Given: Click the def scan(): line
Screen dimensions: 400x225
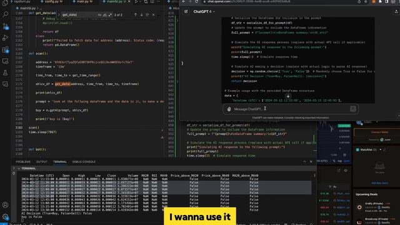Looking at the screenshot, I should coord(38,54).
